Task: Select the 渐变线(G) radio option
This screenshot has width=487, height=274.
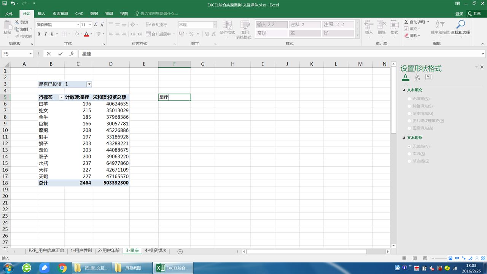Action: tap(409, 161)
